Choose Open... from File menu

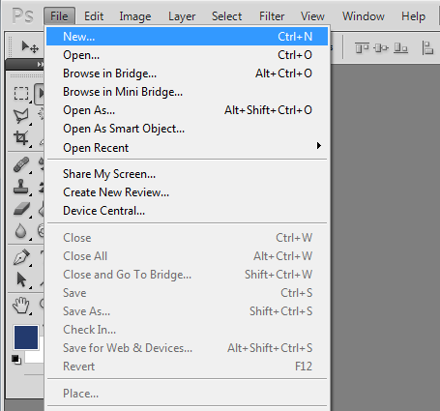188,55
